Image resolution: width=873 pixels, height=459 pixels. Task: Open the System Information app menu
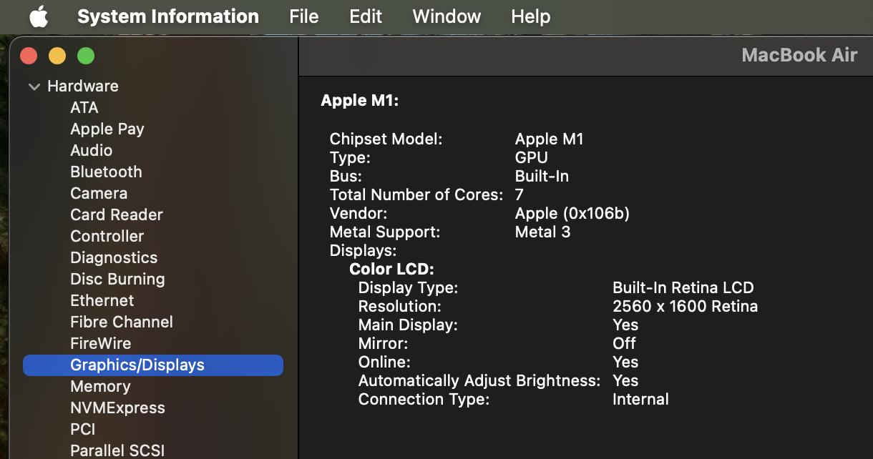(167, 16)
